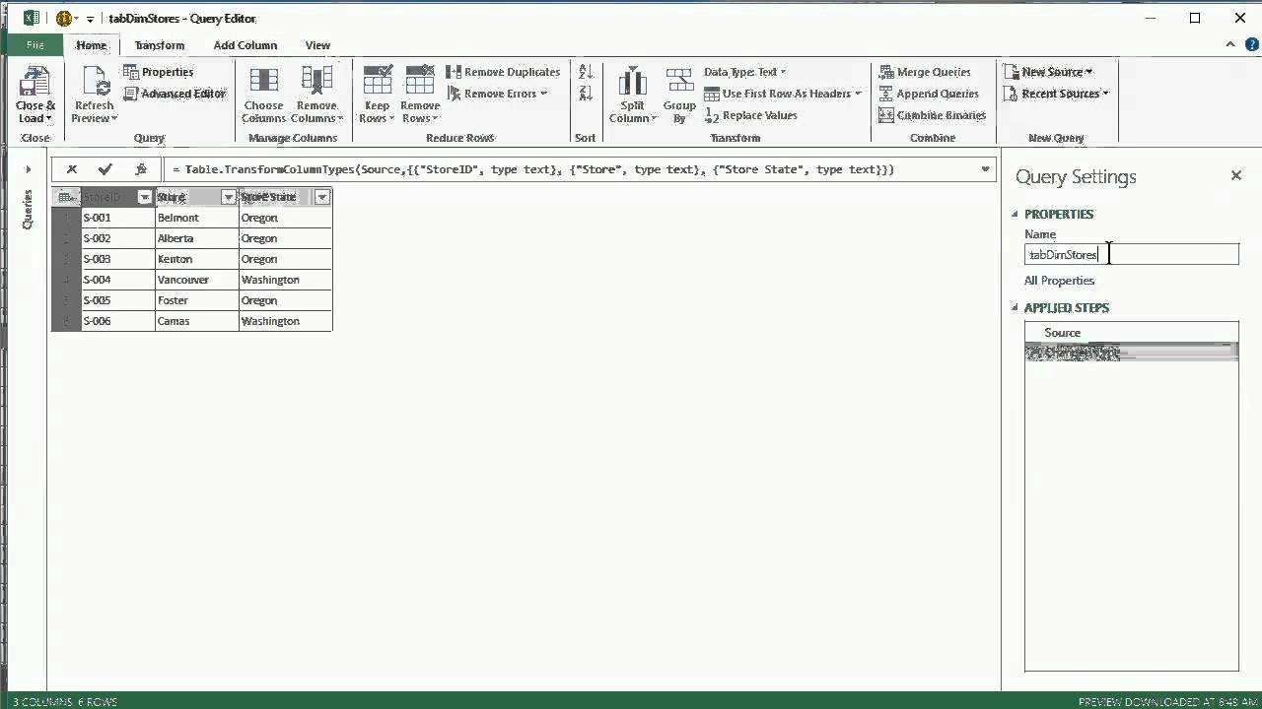Image resolution: width=1262 pixels, height=709 pixels.
Task: Select the Store column header
Action: pos(187,197)
